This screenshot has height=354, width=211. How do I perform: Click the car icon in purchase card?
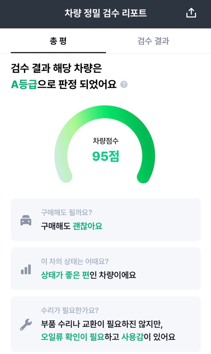pos(26,220)
